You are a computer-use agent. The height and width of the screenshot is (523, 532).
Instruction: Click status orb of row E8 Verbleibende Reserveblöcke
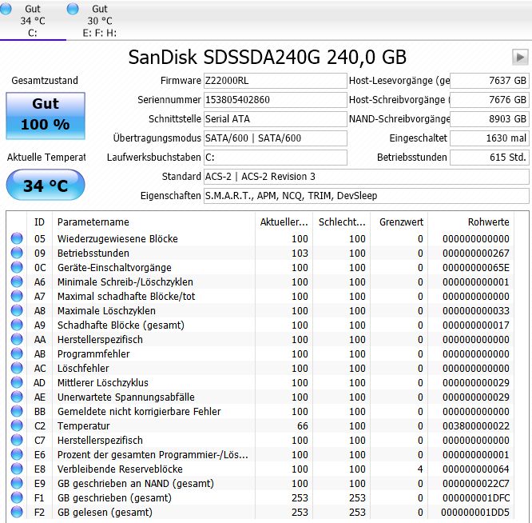point(17,469)
